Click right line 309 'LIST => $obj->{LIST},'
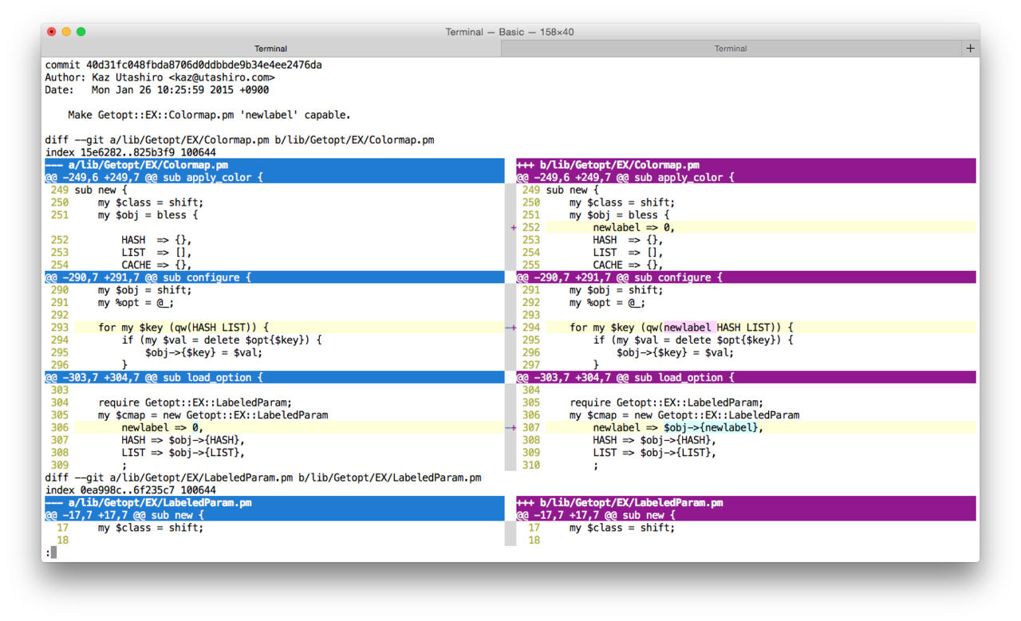This screenshot has height=621, width=1021. [x=654, y=453]
